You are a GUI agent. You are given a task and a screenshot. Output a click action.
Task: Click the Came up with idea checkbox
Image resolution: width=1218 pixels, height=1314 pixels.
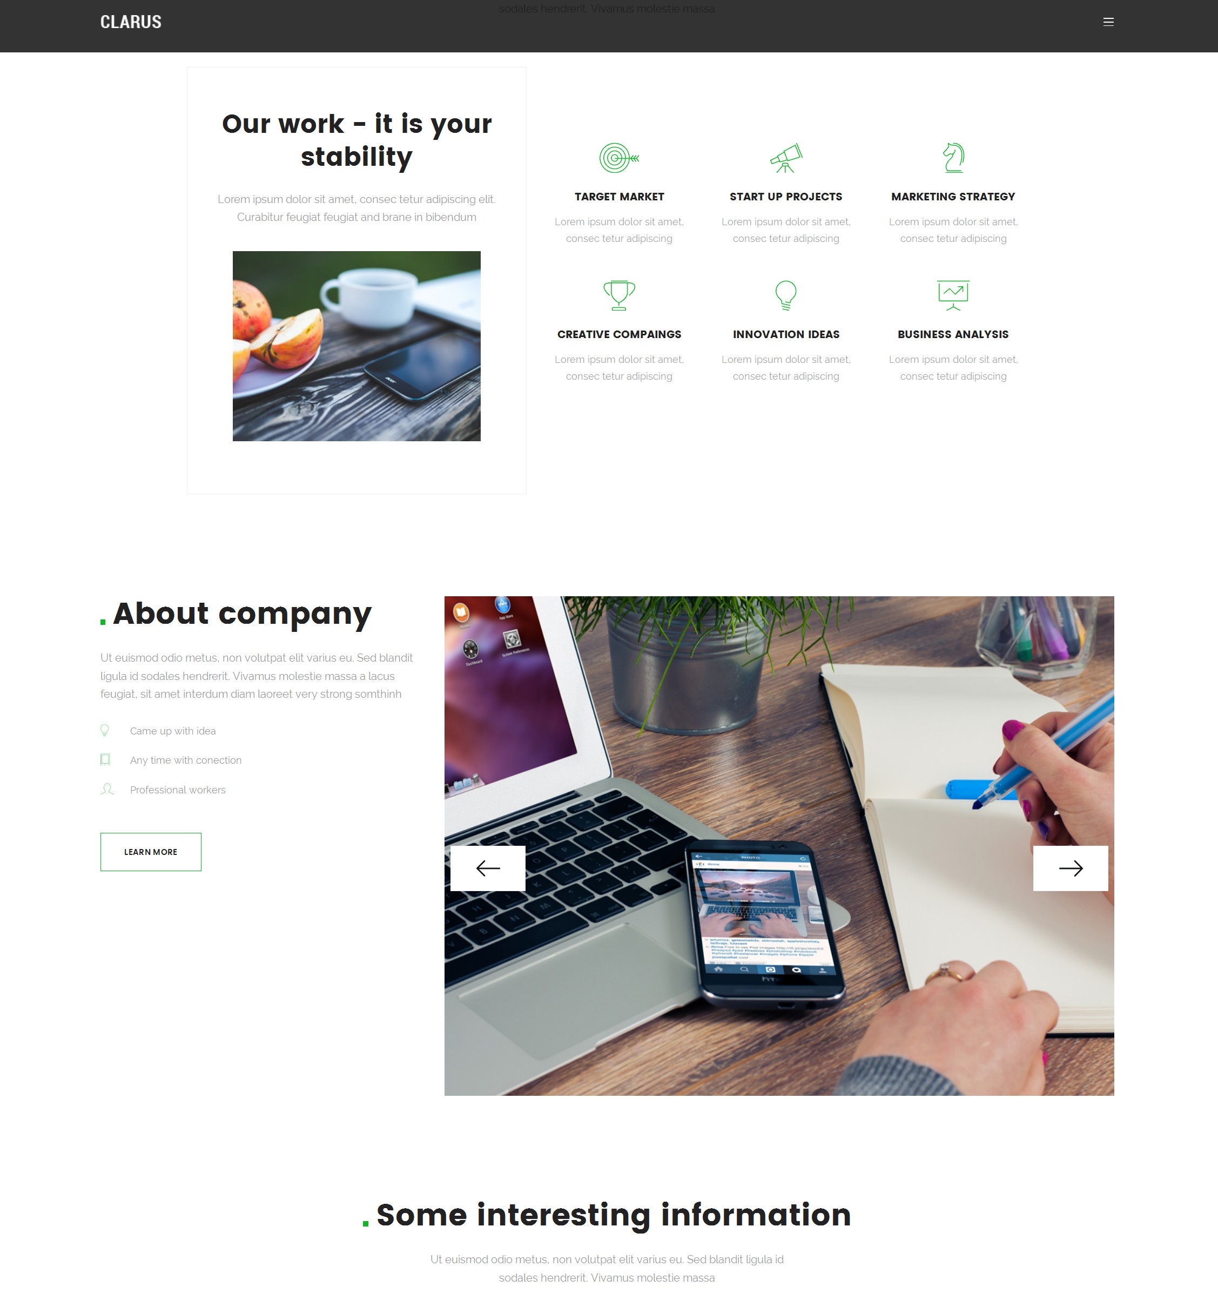click(x=105, y=730)
